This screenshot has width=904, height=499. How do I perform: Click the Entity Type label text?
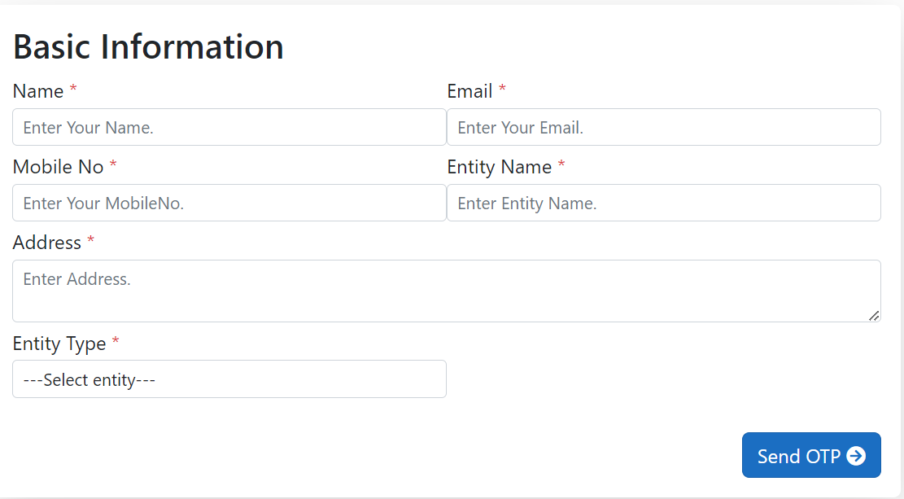tap(59, 344)
